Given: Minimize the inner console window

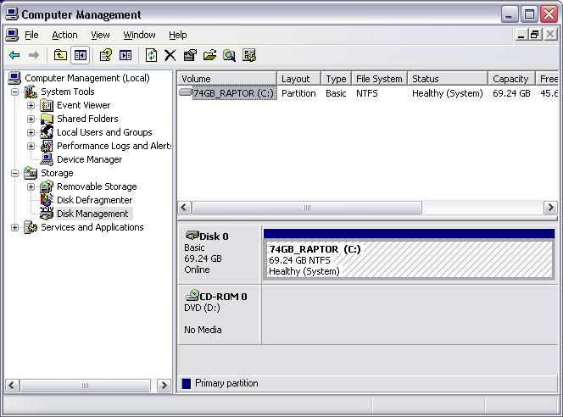Looking at the screenshot, I should 521,35.
